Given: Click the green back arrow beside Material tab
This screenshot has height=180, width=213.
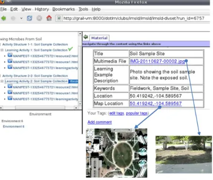Looking at the screenshot, I should pyautogui.click(x=85, y=37).
